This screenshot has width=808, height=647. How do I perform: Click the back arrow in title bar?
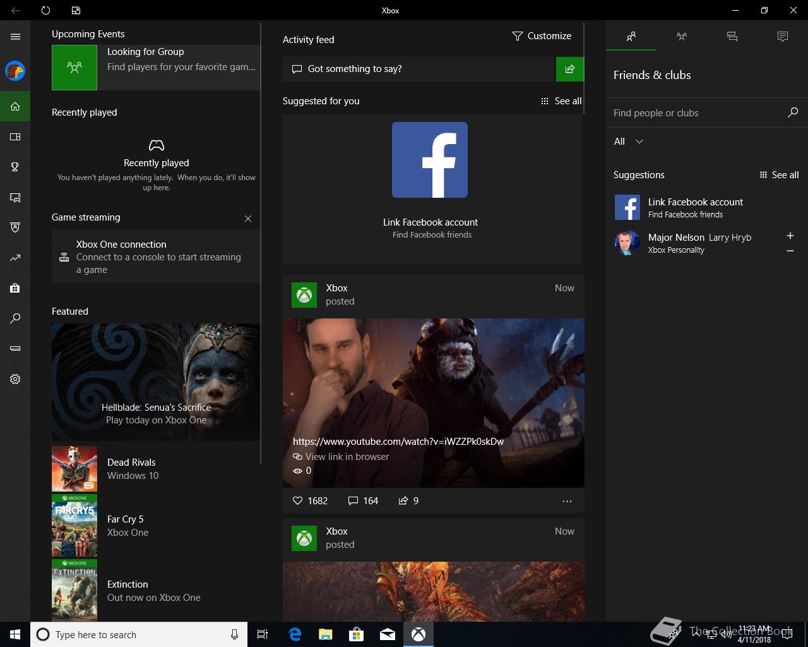click(15, 10)
